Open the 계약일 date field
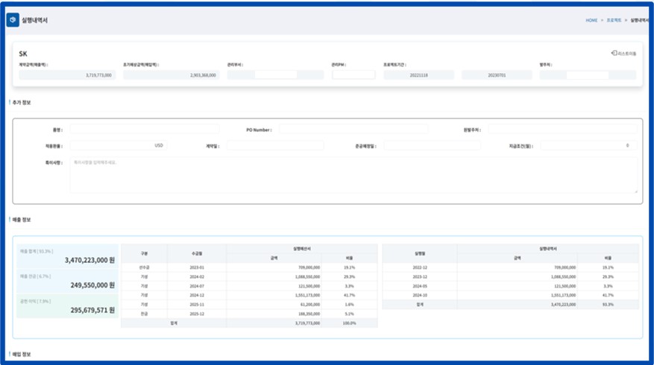Screen dimensions: 654x365 tap(275, 146)
